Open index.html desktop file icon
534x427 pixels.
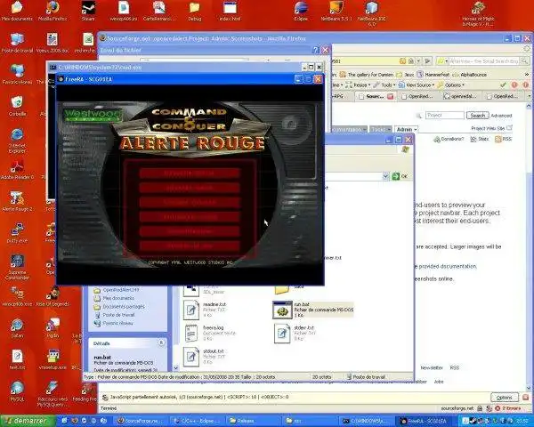pos(230,10)
